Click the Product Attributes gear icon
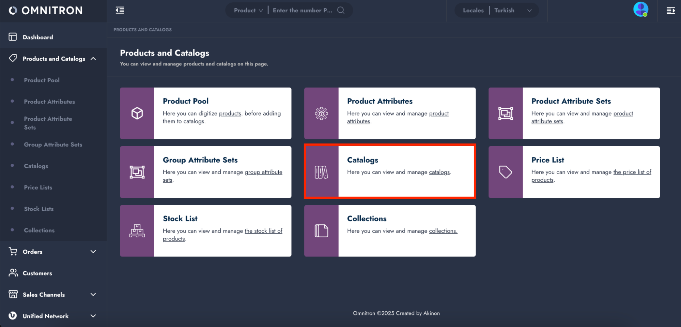Image resolution: width=681 pixels, height=327 pixels. click(x=321, y=113)
